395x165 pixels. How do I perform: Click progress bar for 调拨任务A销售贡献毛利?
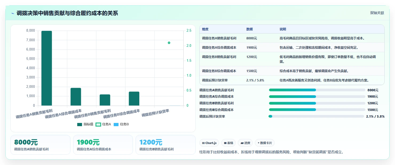[317, 90]
